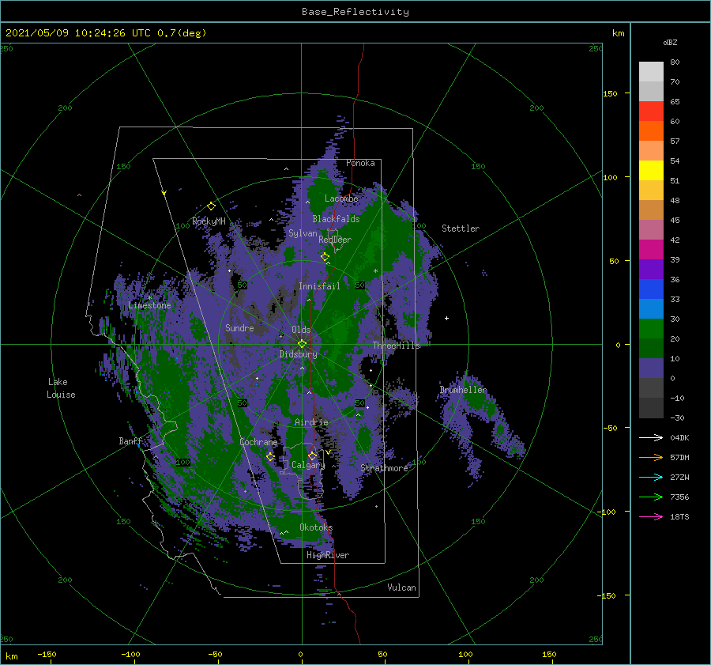The height and width of the screenshot is (665, 711).
Task: Click the Lacombe city label
Action: click(x=341, y=198)
